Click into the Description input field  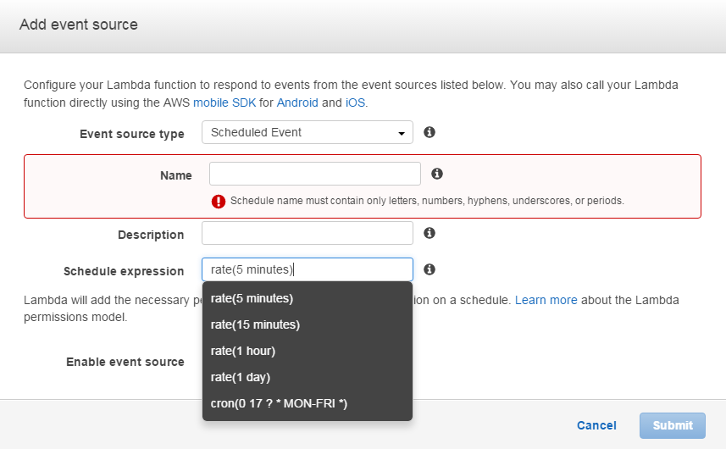point(307,233)
